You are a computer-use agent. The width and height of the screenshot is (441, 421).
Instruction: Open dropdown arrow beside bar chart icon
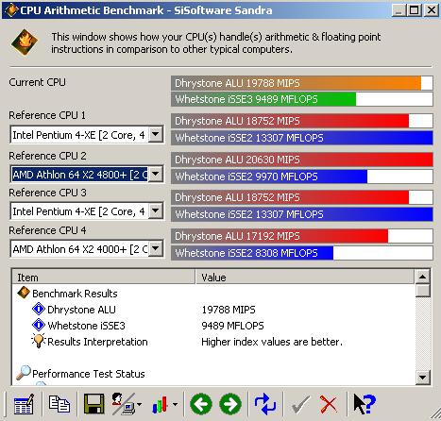point(176,404)
